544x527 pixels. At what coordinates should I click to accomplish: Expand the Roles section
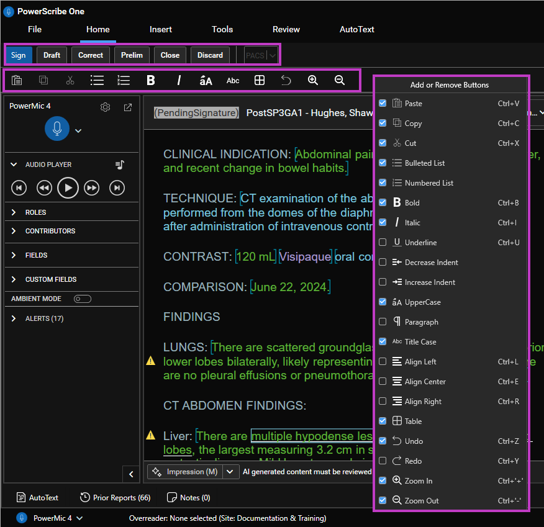[14, 212]
